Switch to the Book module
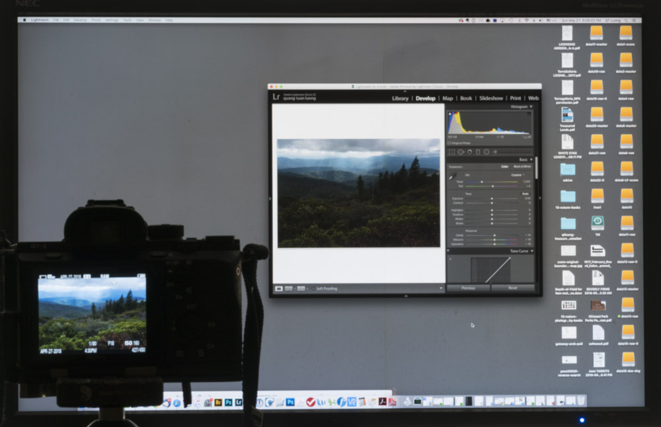Viewport: 661px width, 427px height. (466, 98)
